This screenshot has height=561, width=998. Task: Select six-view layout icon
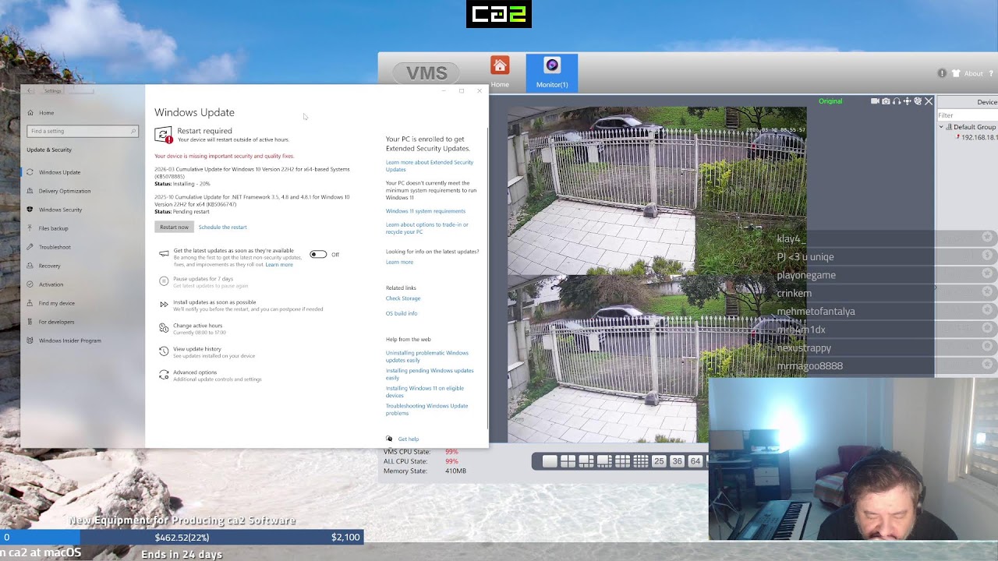586,461
